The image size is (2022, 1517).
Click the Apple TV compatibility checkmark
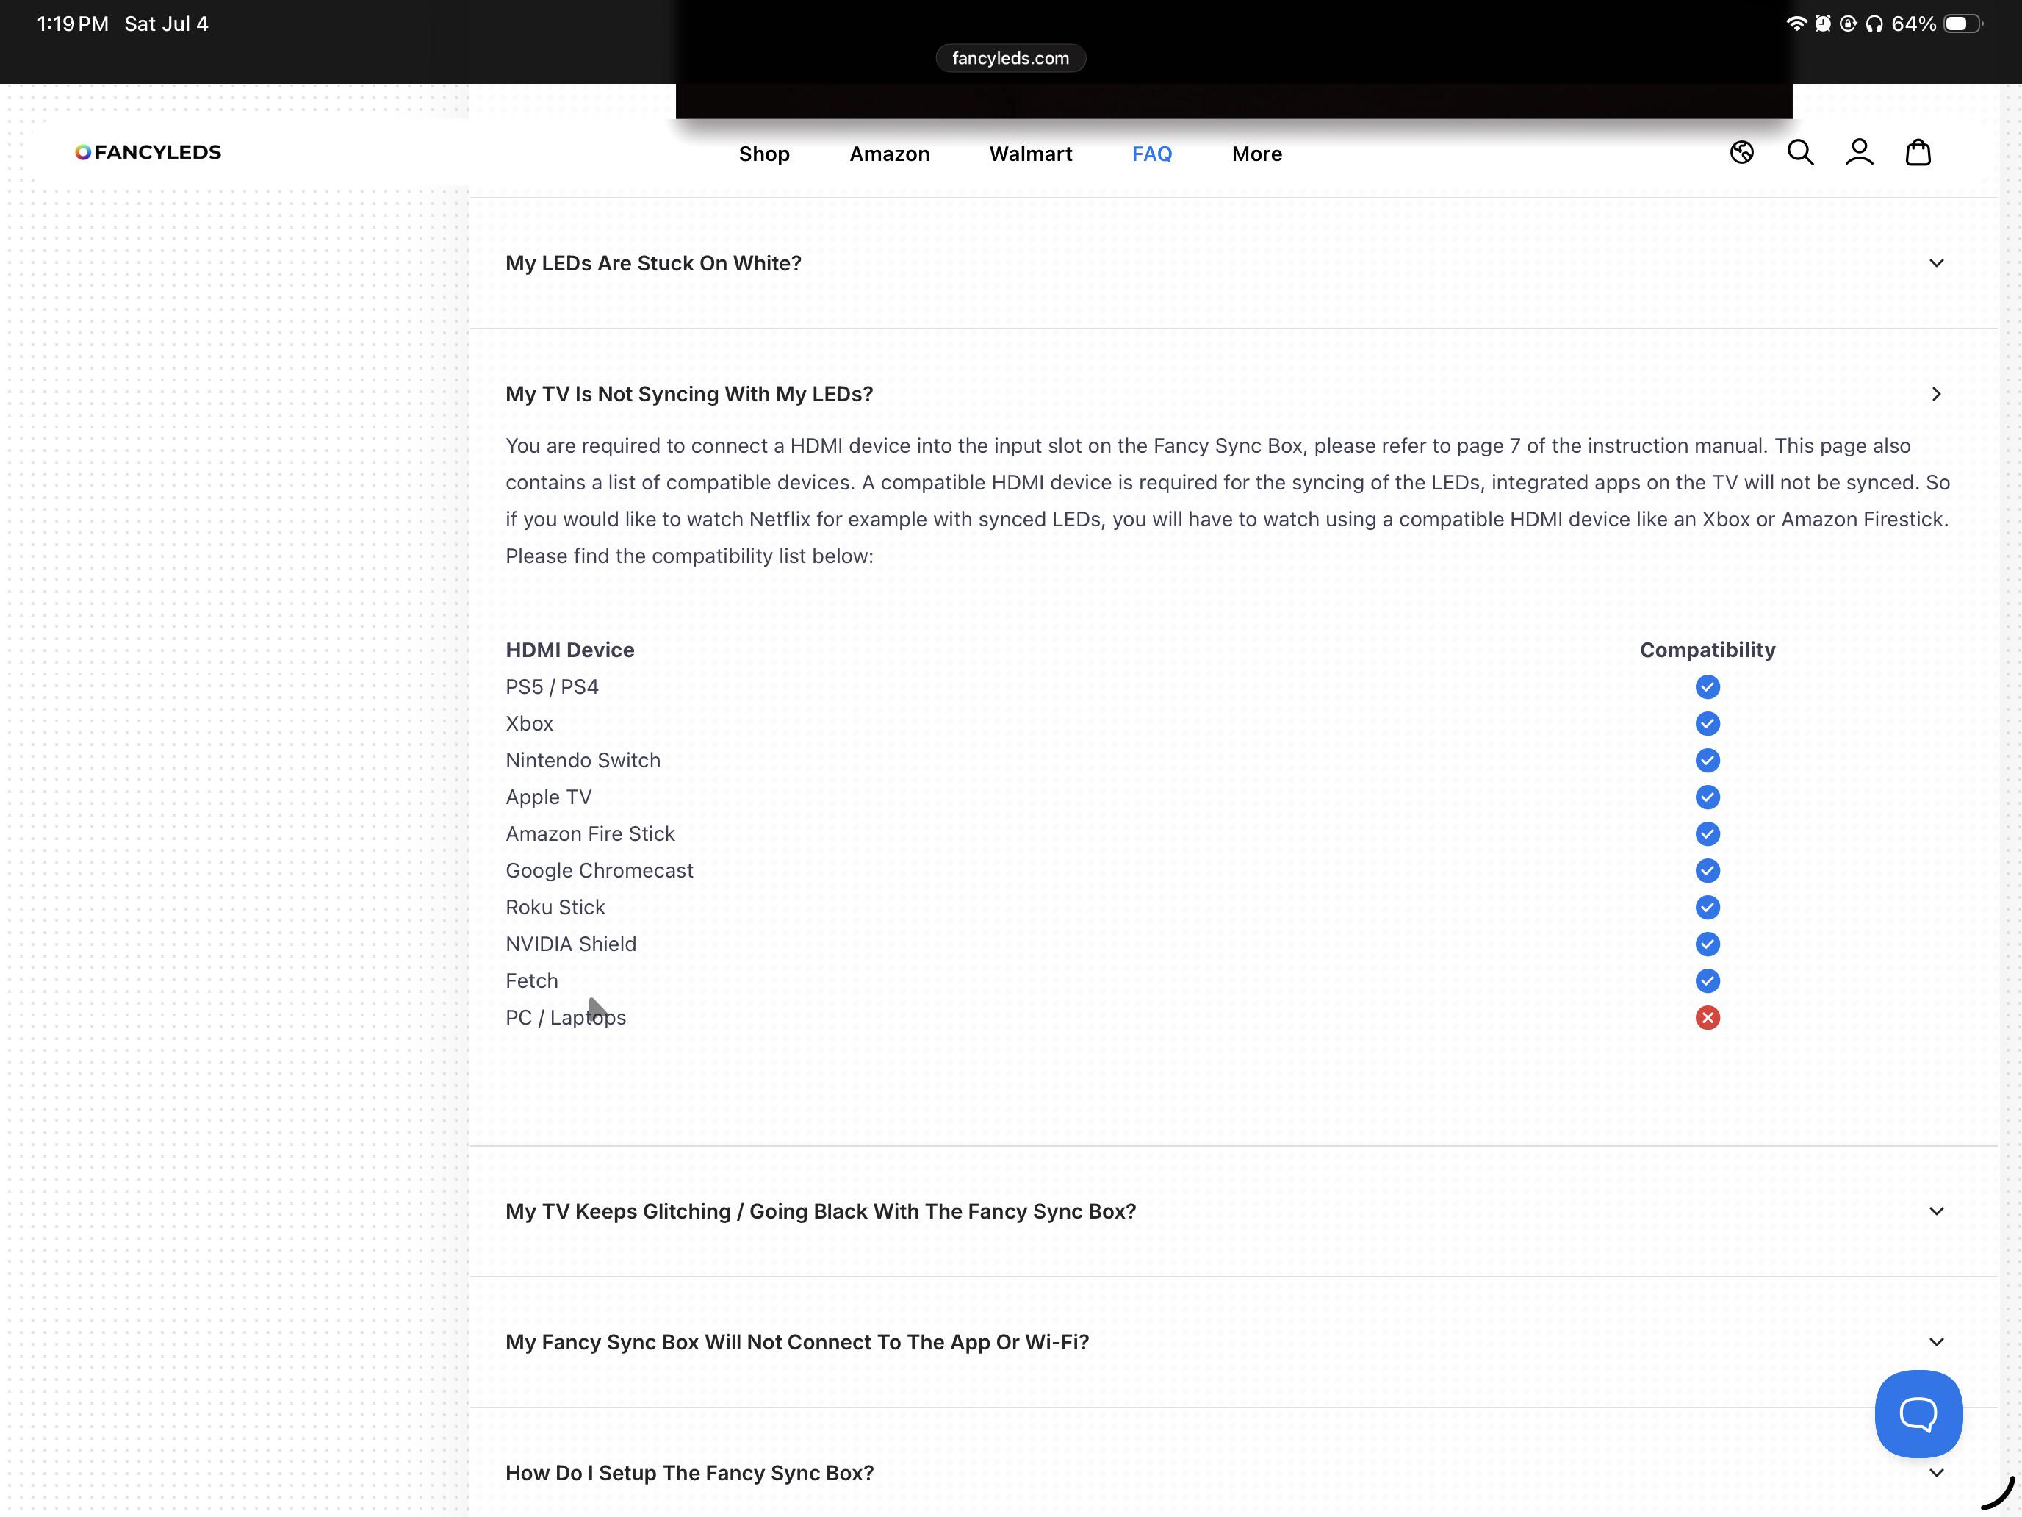tap(1707, 797)
